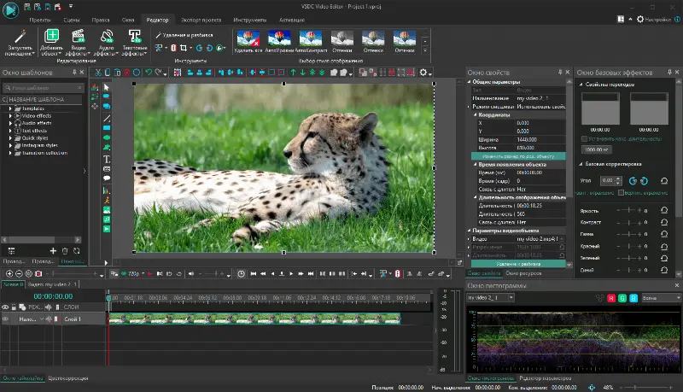683x392 pixels.
Task: Expand the Audio effects template folder
Action: tap(10, 123)
